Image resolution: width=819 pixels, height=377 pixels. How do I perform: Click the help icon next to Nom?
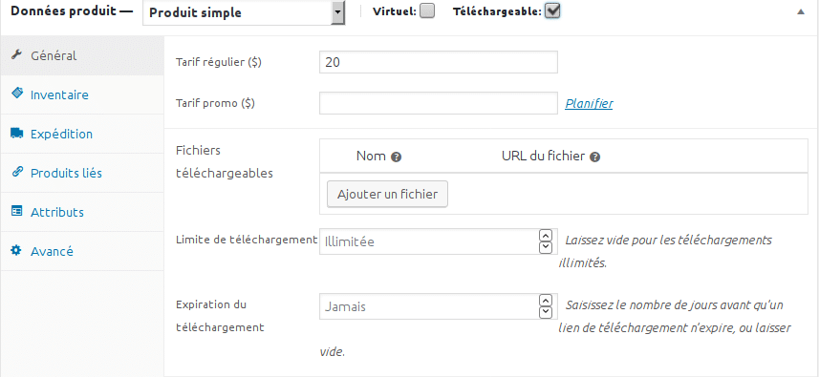[x=396, y=157]
